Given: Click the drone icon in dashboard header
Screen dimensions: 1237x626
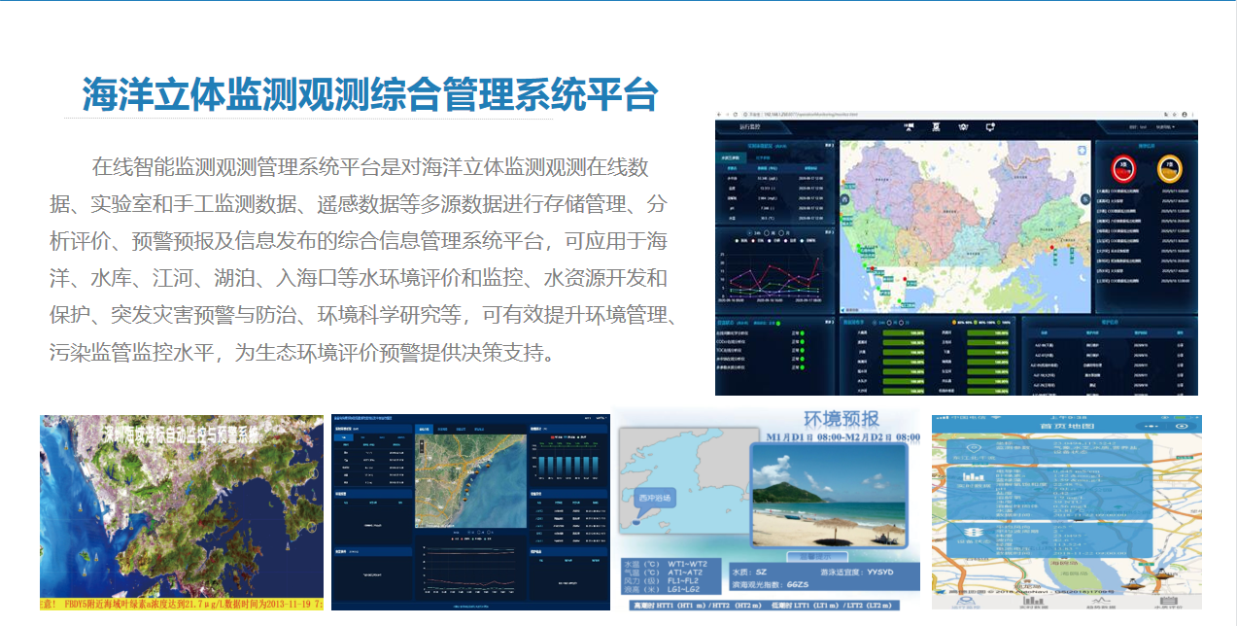Looking at the screenshot, I should click(x=964, y=126).
